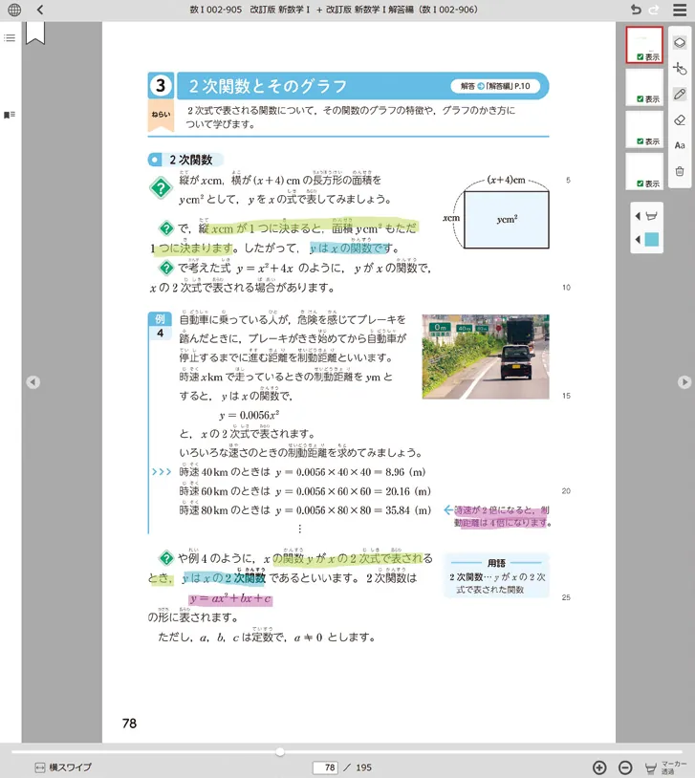
Task: Select the scissors cut-out tool
Action: click(x=680, y=69)
